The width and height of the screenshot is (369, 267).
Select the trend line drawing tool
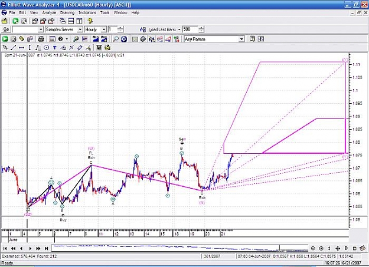point(13,48)
